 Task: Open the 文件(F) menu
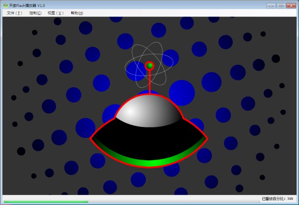14,13
